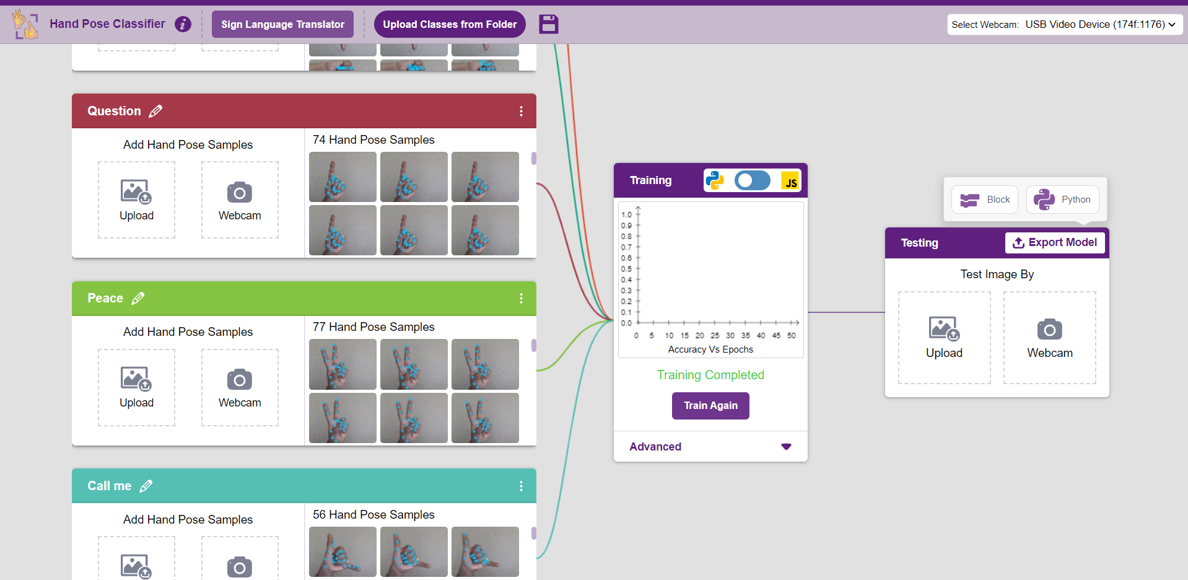Edit the Question class name with pencil icon
1188x580 pixels.
tap(155, 111)
